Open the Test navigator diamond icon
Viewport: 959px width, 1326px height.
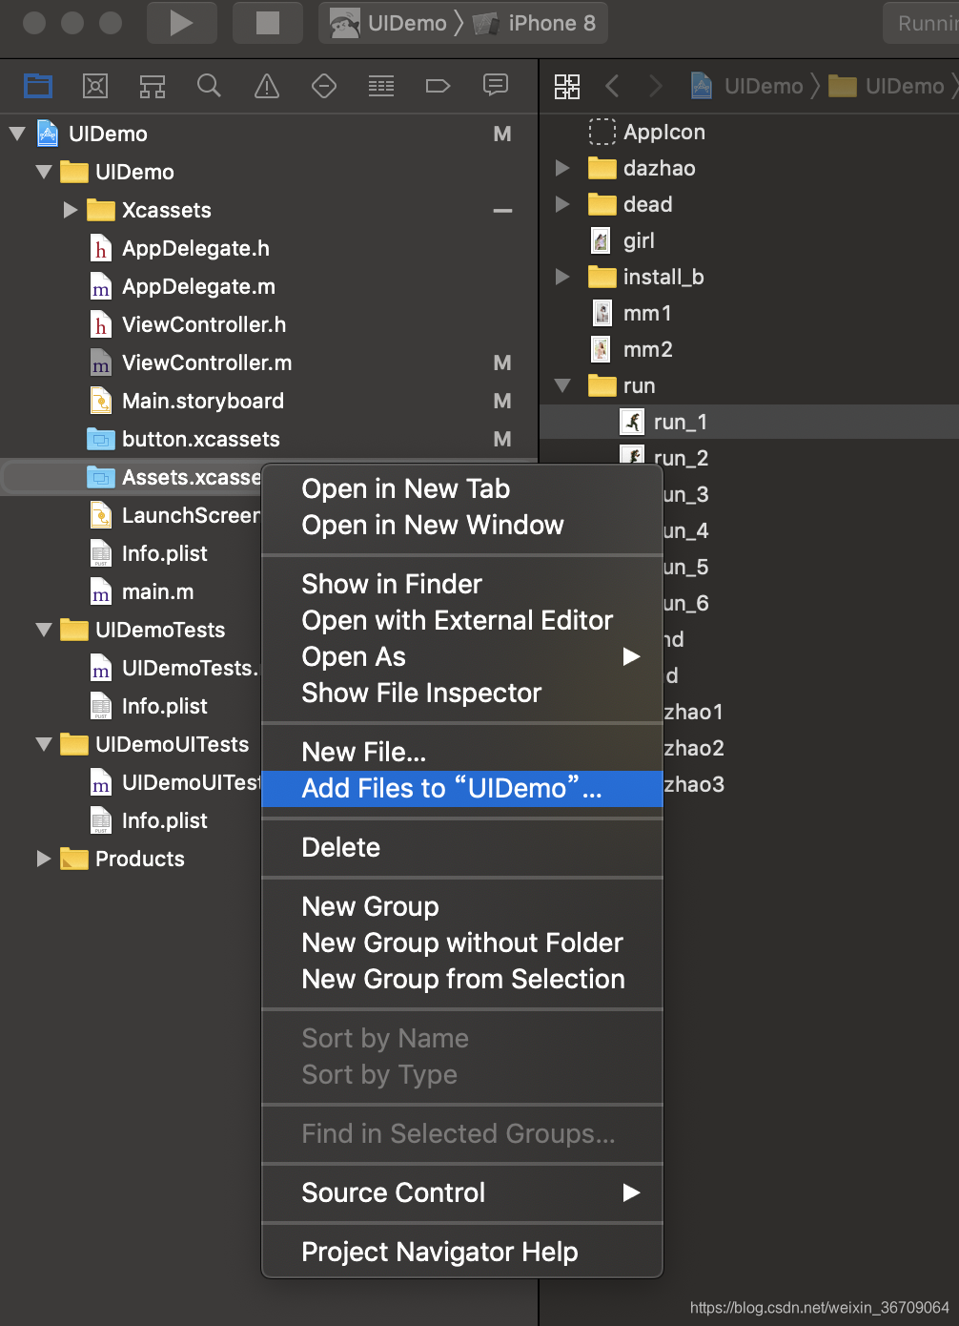(x=324, y=86)
